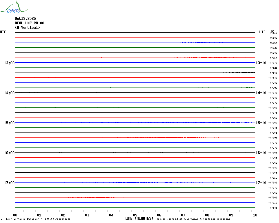Click the (A Vertical) channel label
Screen dimensions: 279x223
pos(27,28)
